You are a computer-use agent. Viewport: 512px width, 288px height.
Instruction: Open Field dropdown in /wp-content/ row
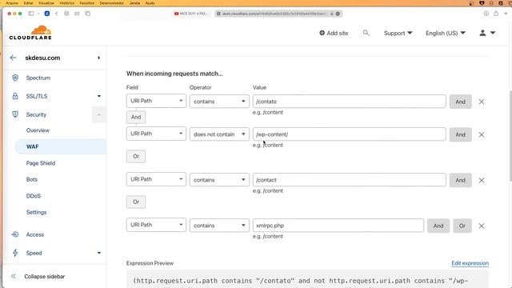pos(156,134)
